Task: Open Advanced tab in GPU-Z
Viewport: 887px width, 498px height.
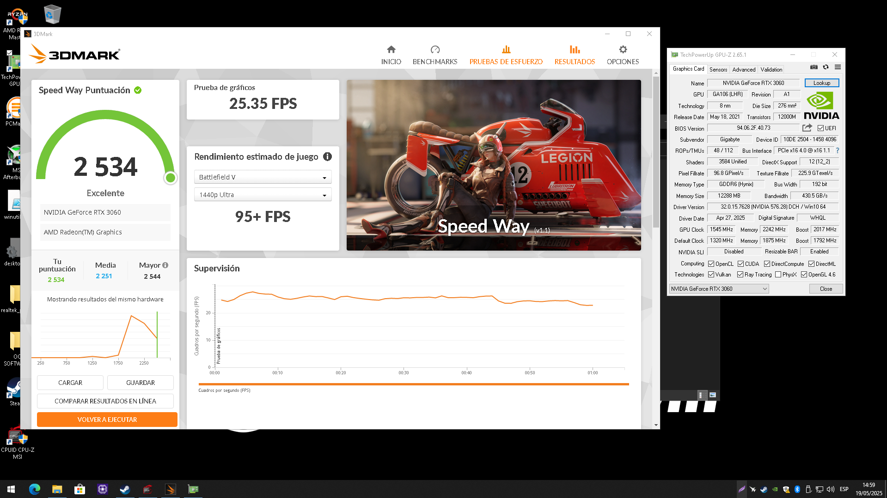Action: (744, 70)
